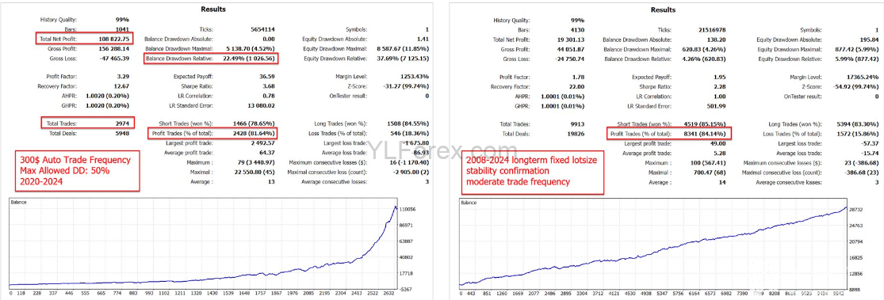Click the Profit Factor value 3.29

(x=124, y=77)
